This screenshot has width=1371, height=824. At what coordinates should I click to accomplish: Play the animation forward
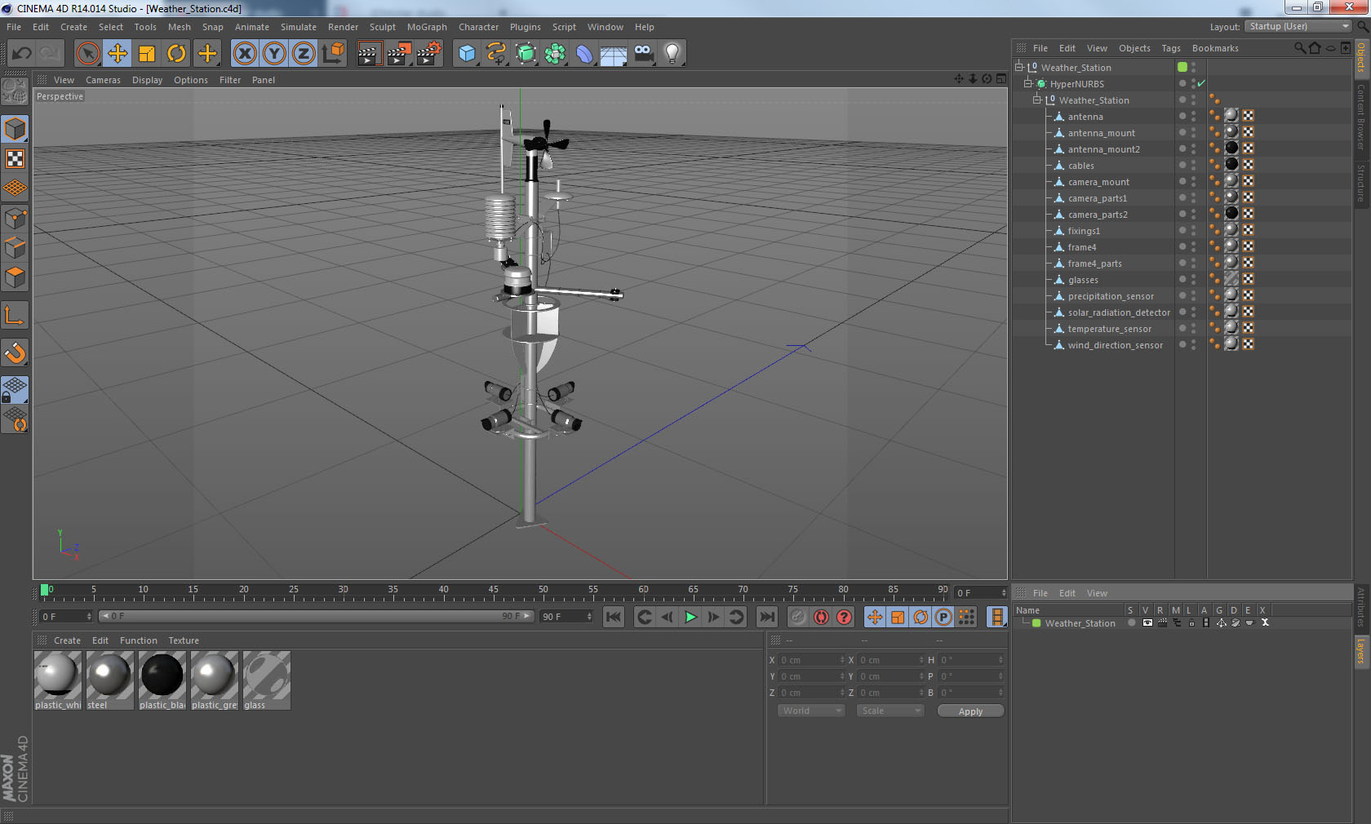690,617
